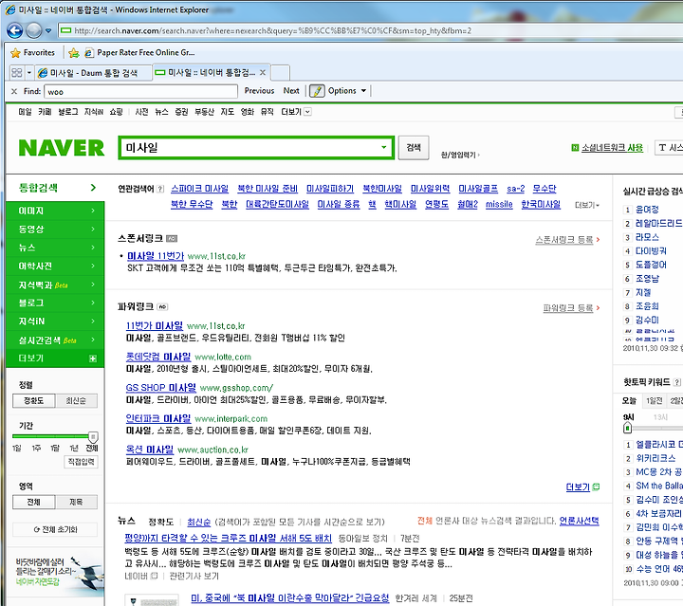Open a new blank tab

pos(280,72)
